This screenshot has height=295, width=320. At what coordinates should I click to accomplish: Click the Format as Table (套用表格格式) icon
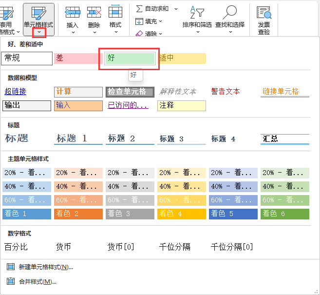(6, 14)
